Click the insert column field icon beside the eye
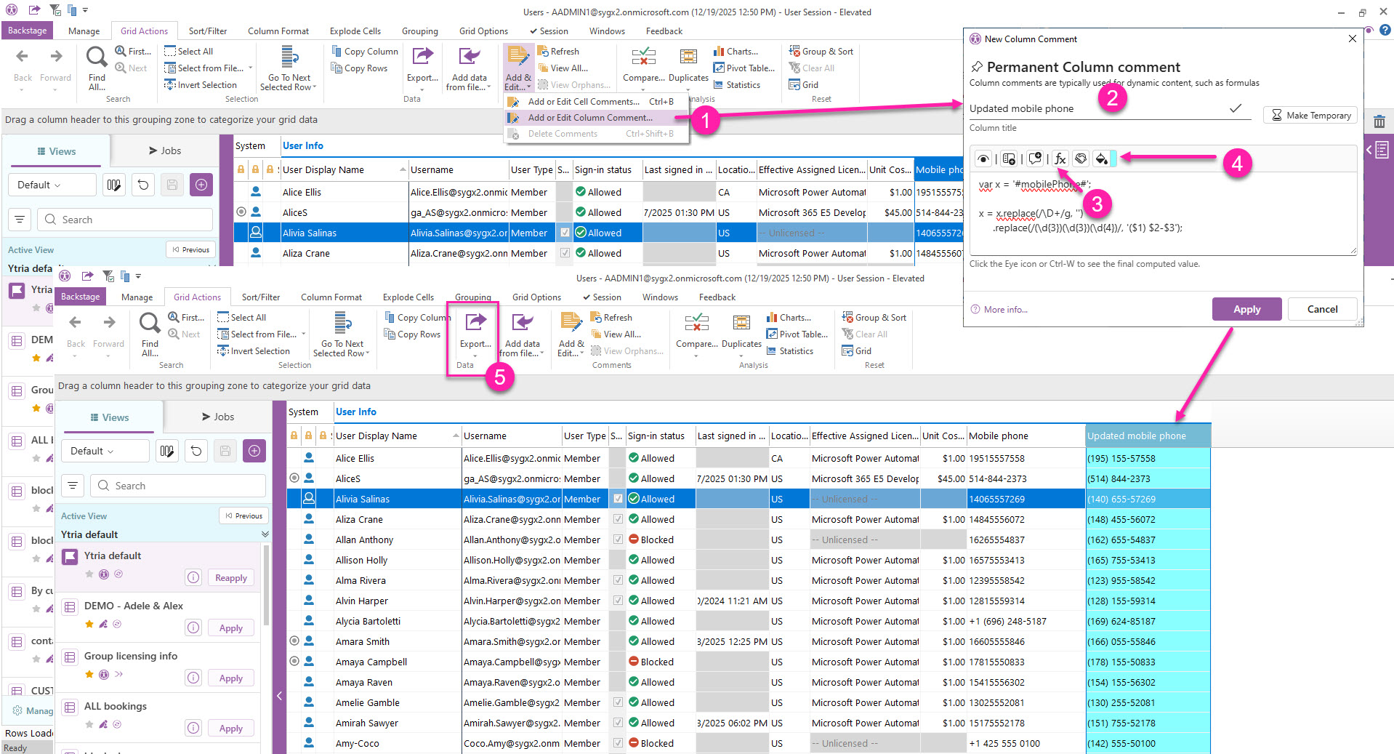The image size is (1394, 754). coord(1009,159)
